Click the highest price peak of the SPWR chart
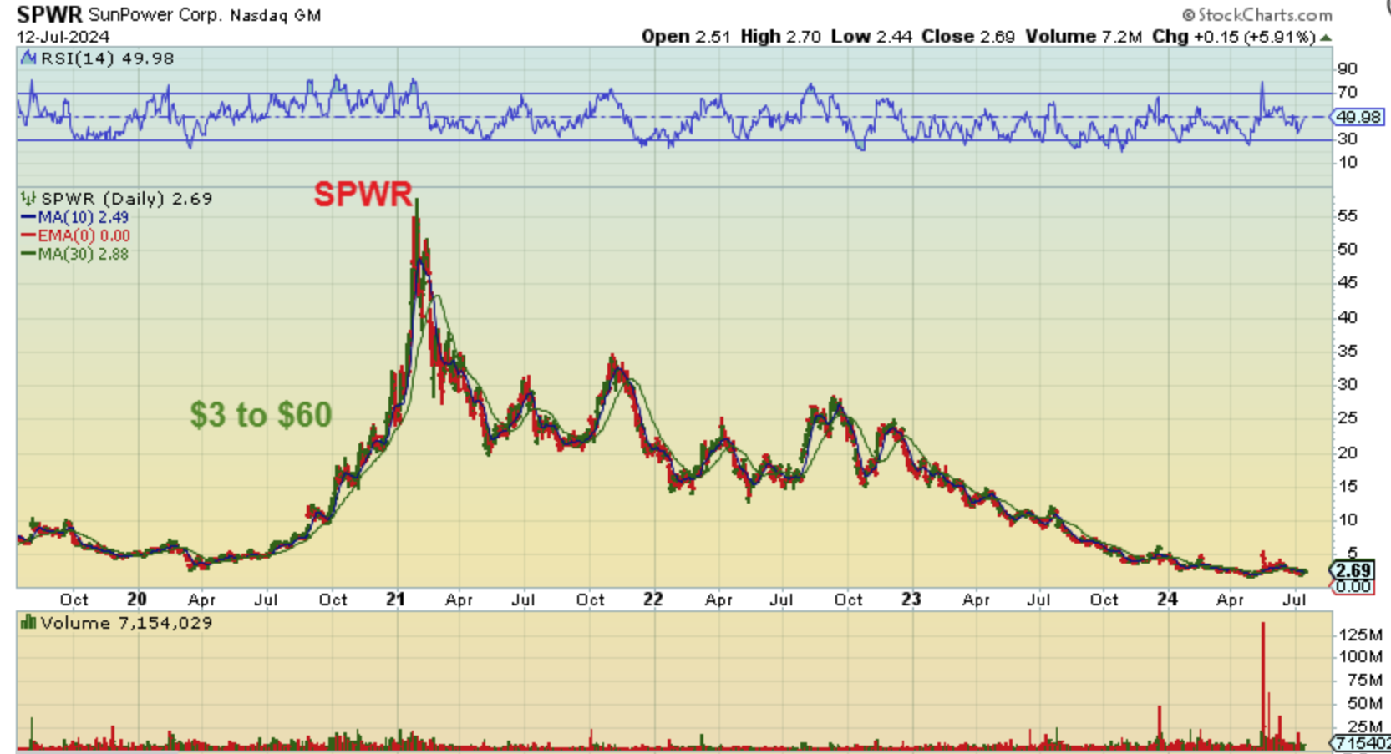1391x754 pixels. pos(416,201)
